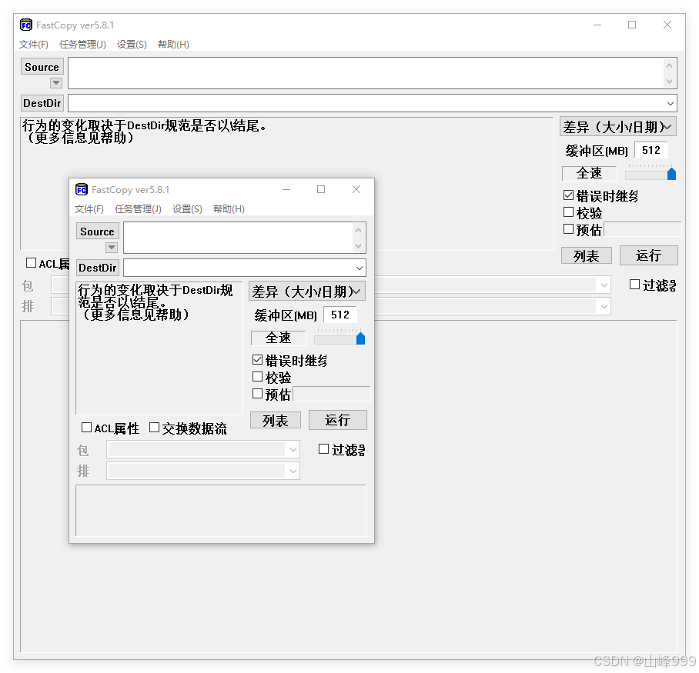Screen dimensions: 699x673
Task: Open 差异(大小/日期) mode dropdown in back window
Action: click(x=618, y=126)
